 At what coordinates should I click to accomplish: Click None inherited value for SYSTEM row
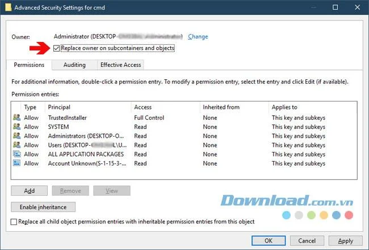(210, 126)
